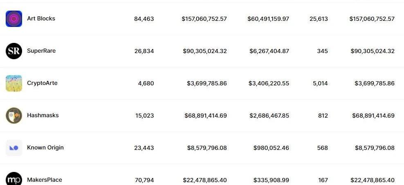Open the SuperRare SR logo icon

14,51
